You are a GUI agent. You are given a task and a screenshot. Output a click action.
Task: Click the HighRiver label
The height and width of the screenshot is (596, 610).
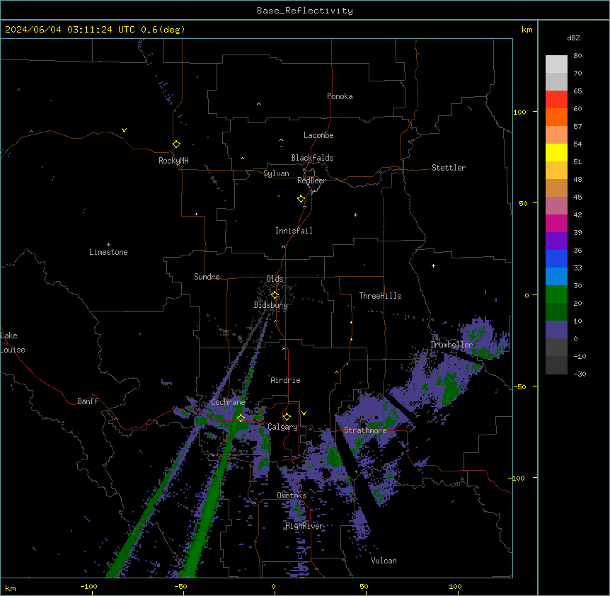pos(304,526)
